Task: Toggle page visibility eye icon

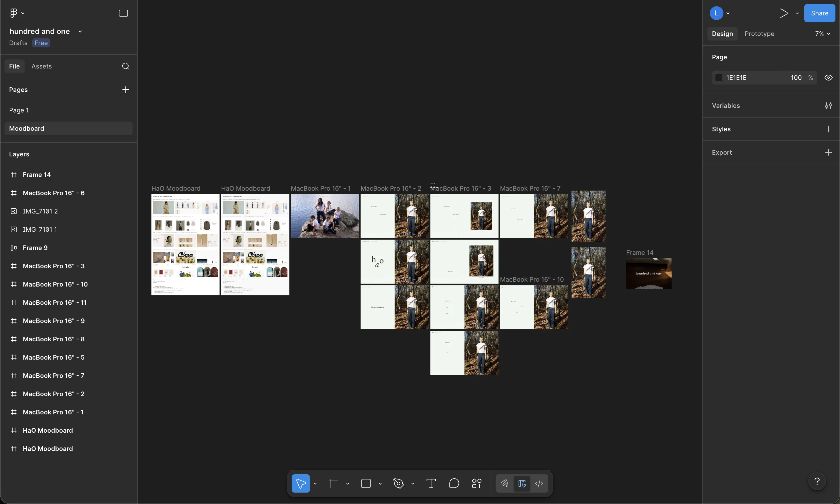Action: click(828, 77)
